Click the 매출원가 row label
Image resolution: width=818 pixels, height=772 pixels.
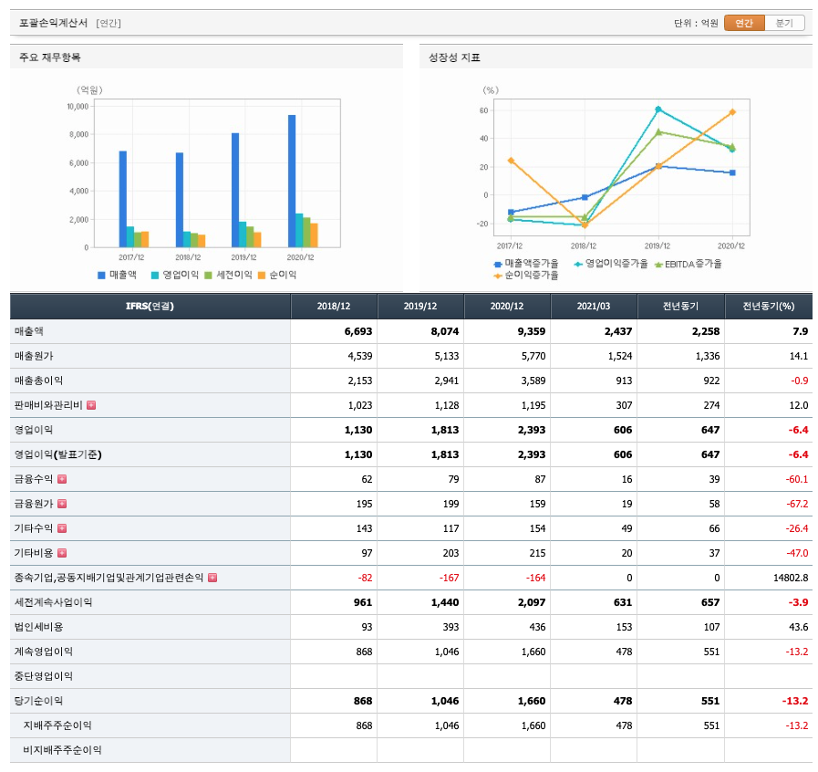34,356
